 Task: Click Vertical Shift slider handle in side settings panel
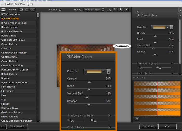tap(153, 48)
